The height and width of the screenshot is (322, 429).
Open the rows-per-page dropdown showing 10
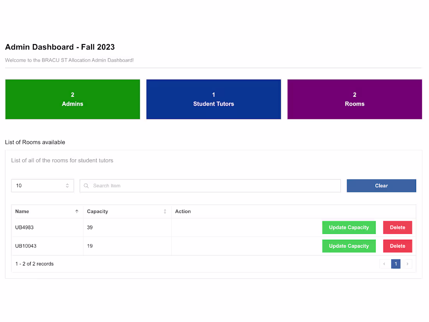(43, 185)
